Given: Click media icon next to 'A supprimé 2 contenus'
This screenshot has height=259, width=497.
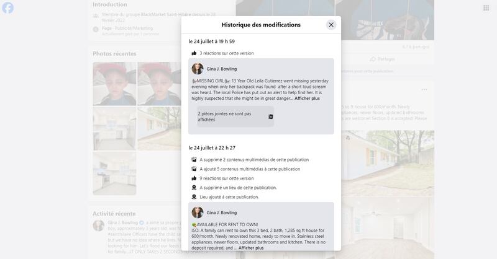Looking at the screenshot, I should tap(194, 160).
